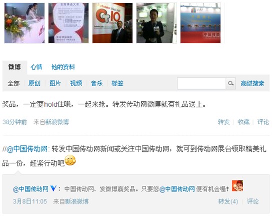Click the search magnifier icon
This screenshot has width=273, height=216.
pyautogui.click(x=230, y=83)
